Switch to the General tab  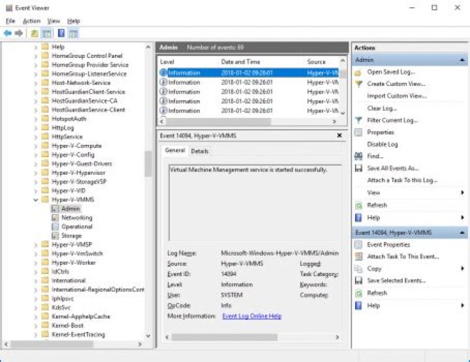point(175,150)
